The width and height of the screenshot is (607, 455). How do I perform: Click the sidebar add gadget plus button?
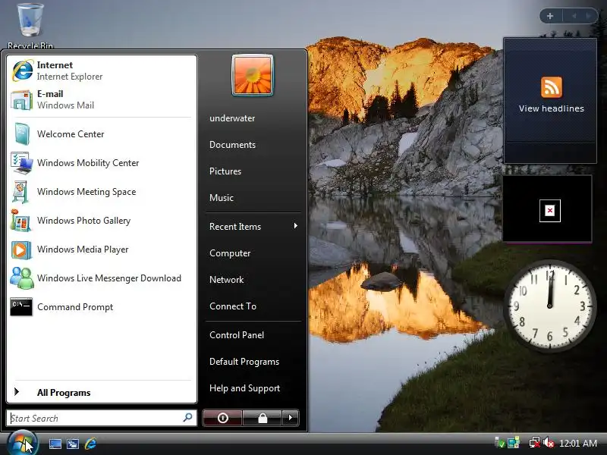549,16
